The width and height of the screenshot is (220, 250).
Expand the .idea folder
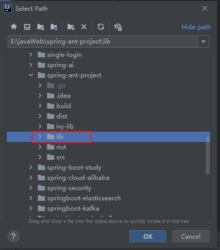(x=40, y=96)
